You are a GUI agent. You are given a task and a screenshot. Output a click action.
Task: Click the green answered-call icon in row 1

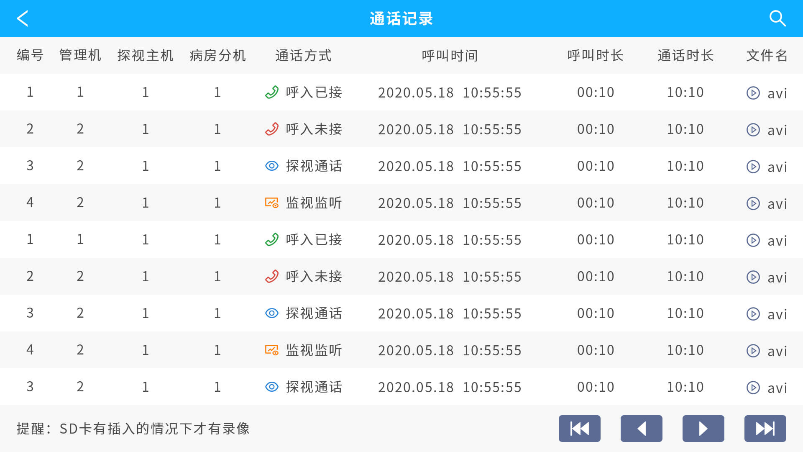tap(272, 92)
